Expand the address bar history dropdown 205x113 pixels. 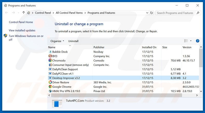coord(147,13)
